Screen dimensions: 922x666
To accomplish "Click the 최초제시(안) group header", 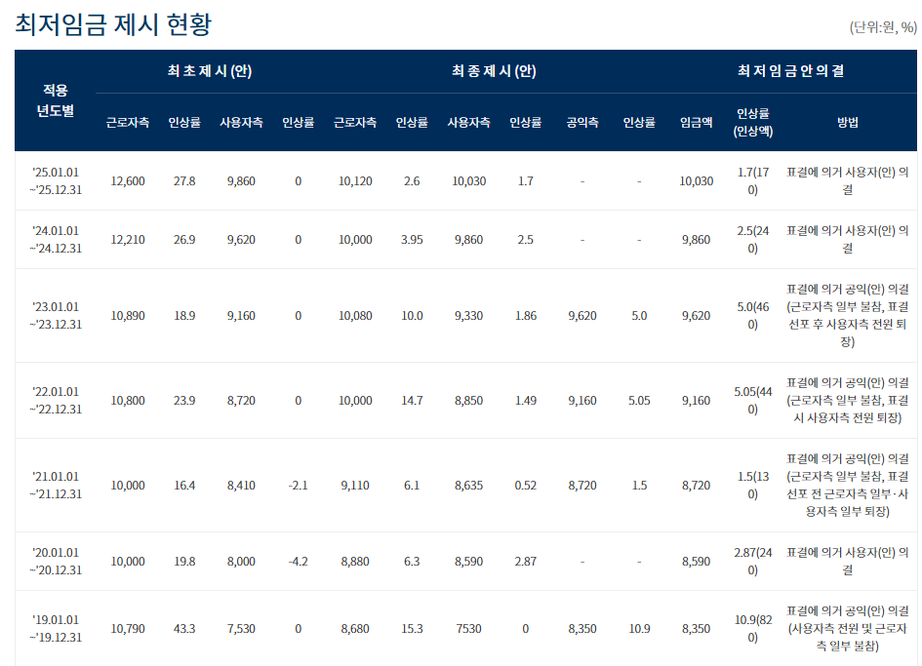I will click(210, 71).
